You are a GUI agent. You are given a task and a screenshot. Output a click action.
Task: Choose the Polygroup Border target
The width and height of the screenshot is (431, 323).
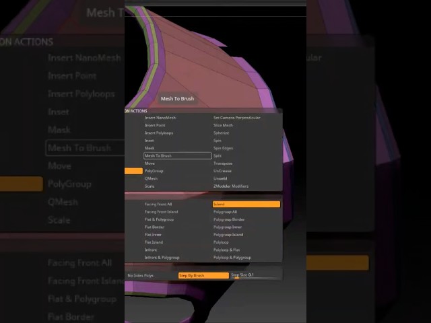[229, 219]
